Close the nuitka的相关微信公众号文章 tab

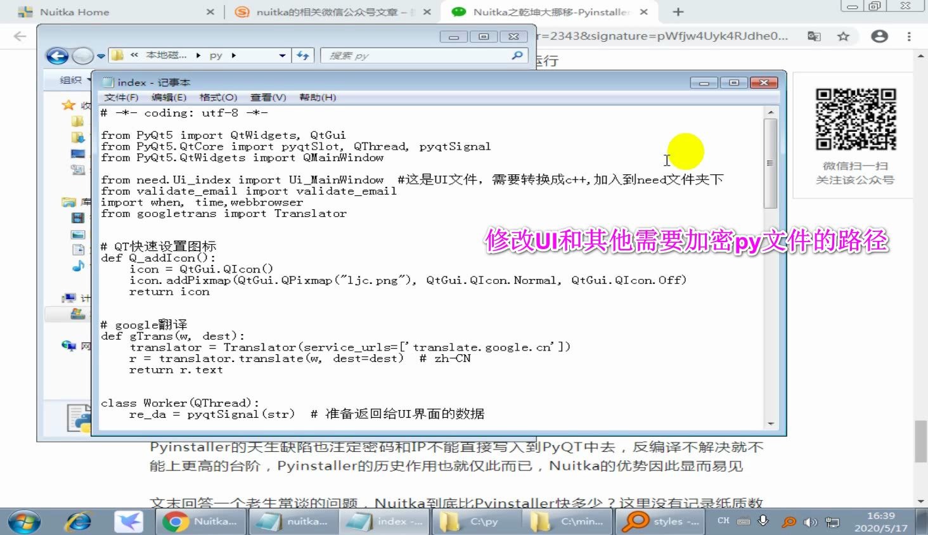[427, 12]
